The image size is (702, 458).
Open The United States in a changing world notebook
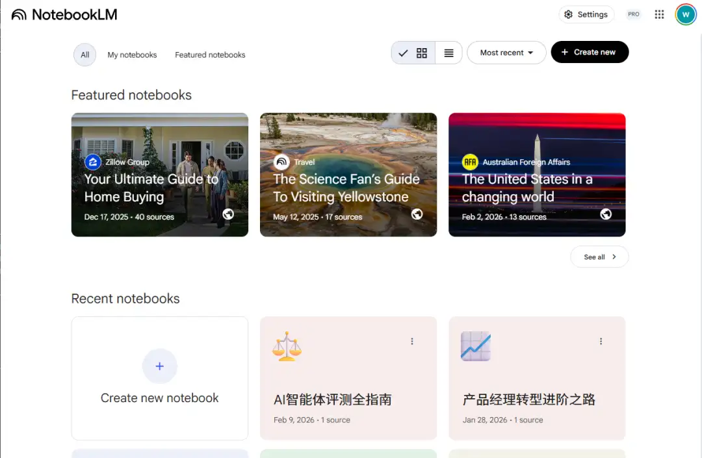click(x=537, y=175)
